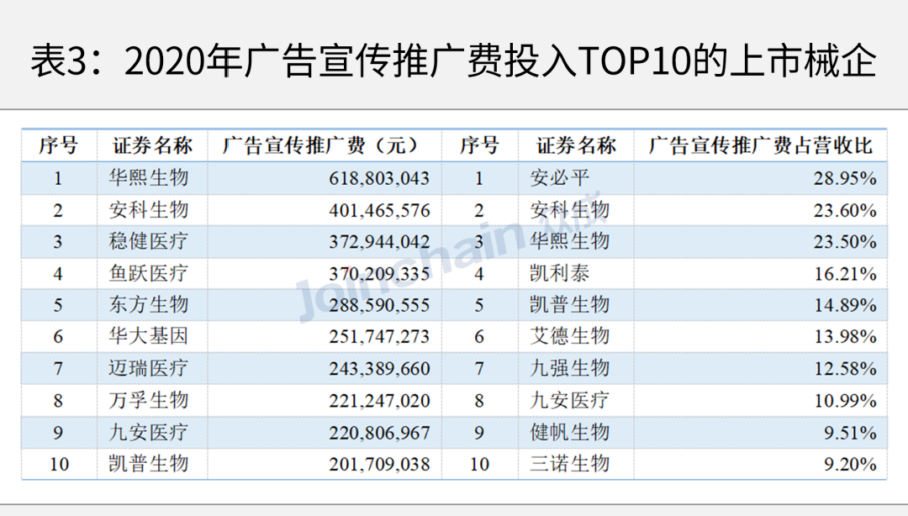
Task: Click 华熙生物 beside amount 618,803,043
Action: click(x=149, y=178)
